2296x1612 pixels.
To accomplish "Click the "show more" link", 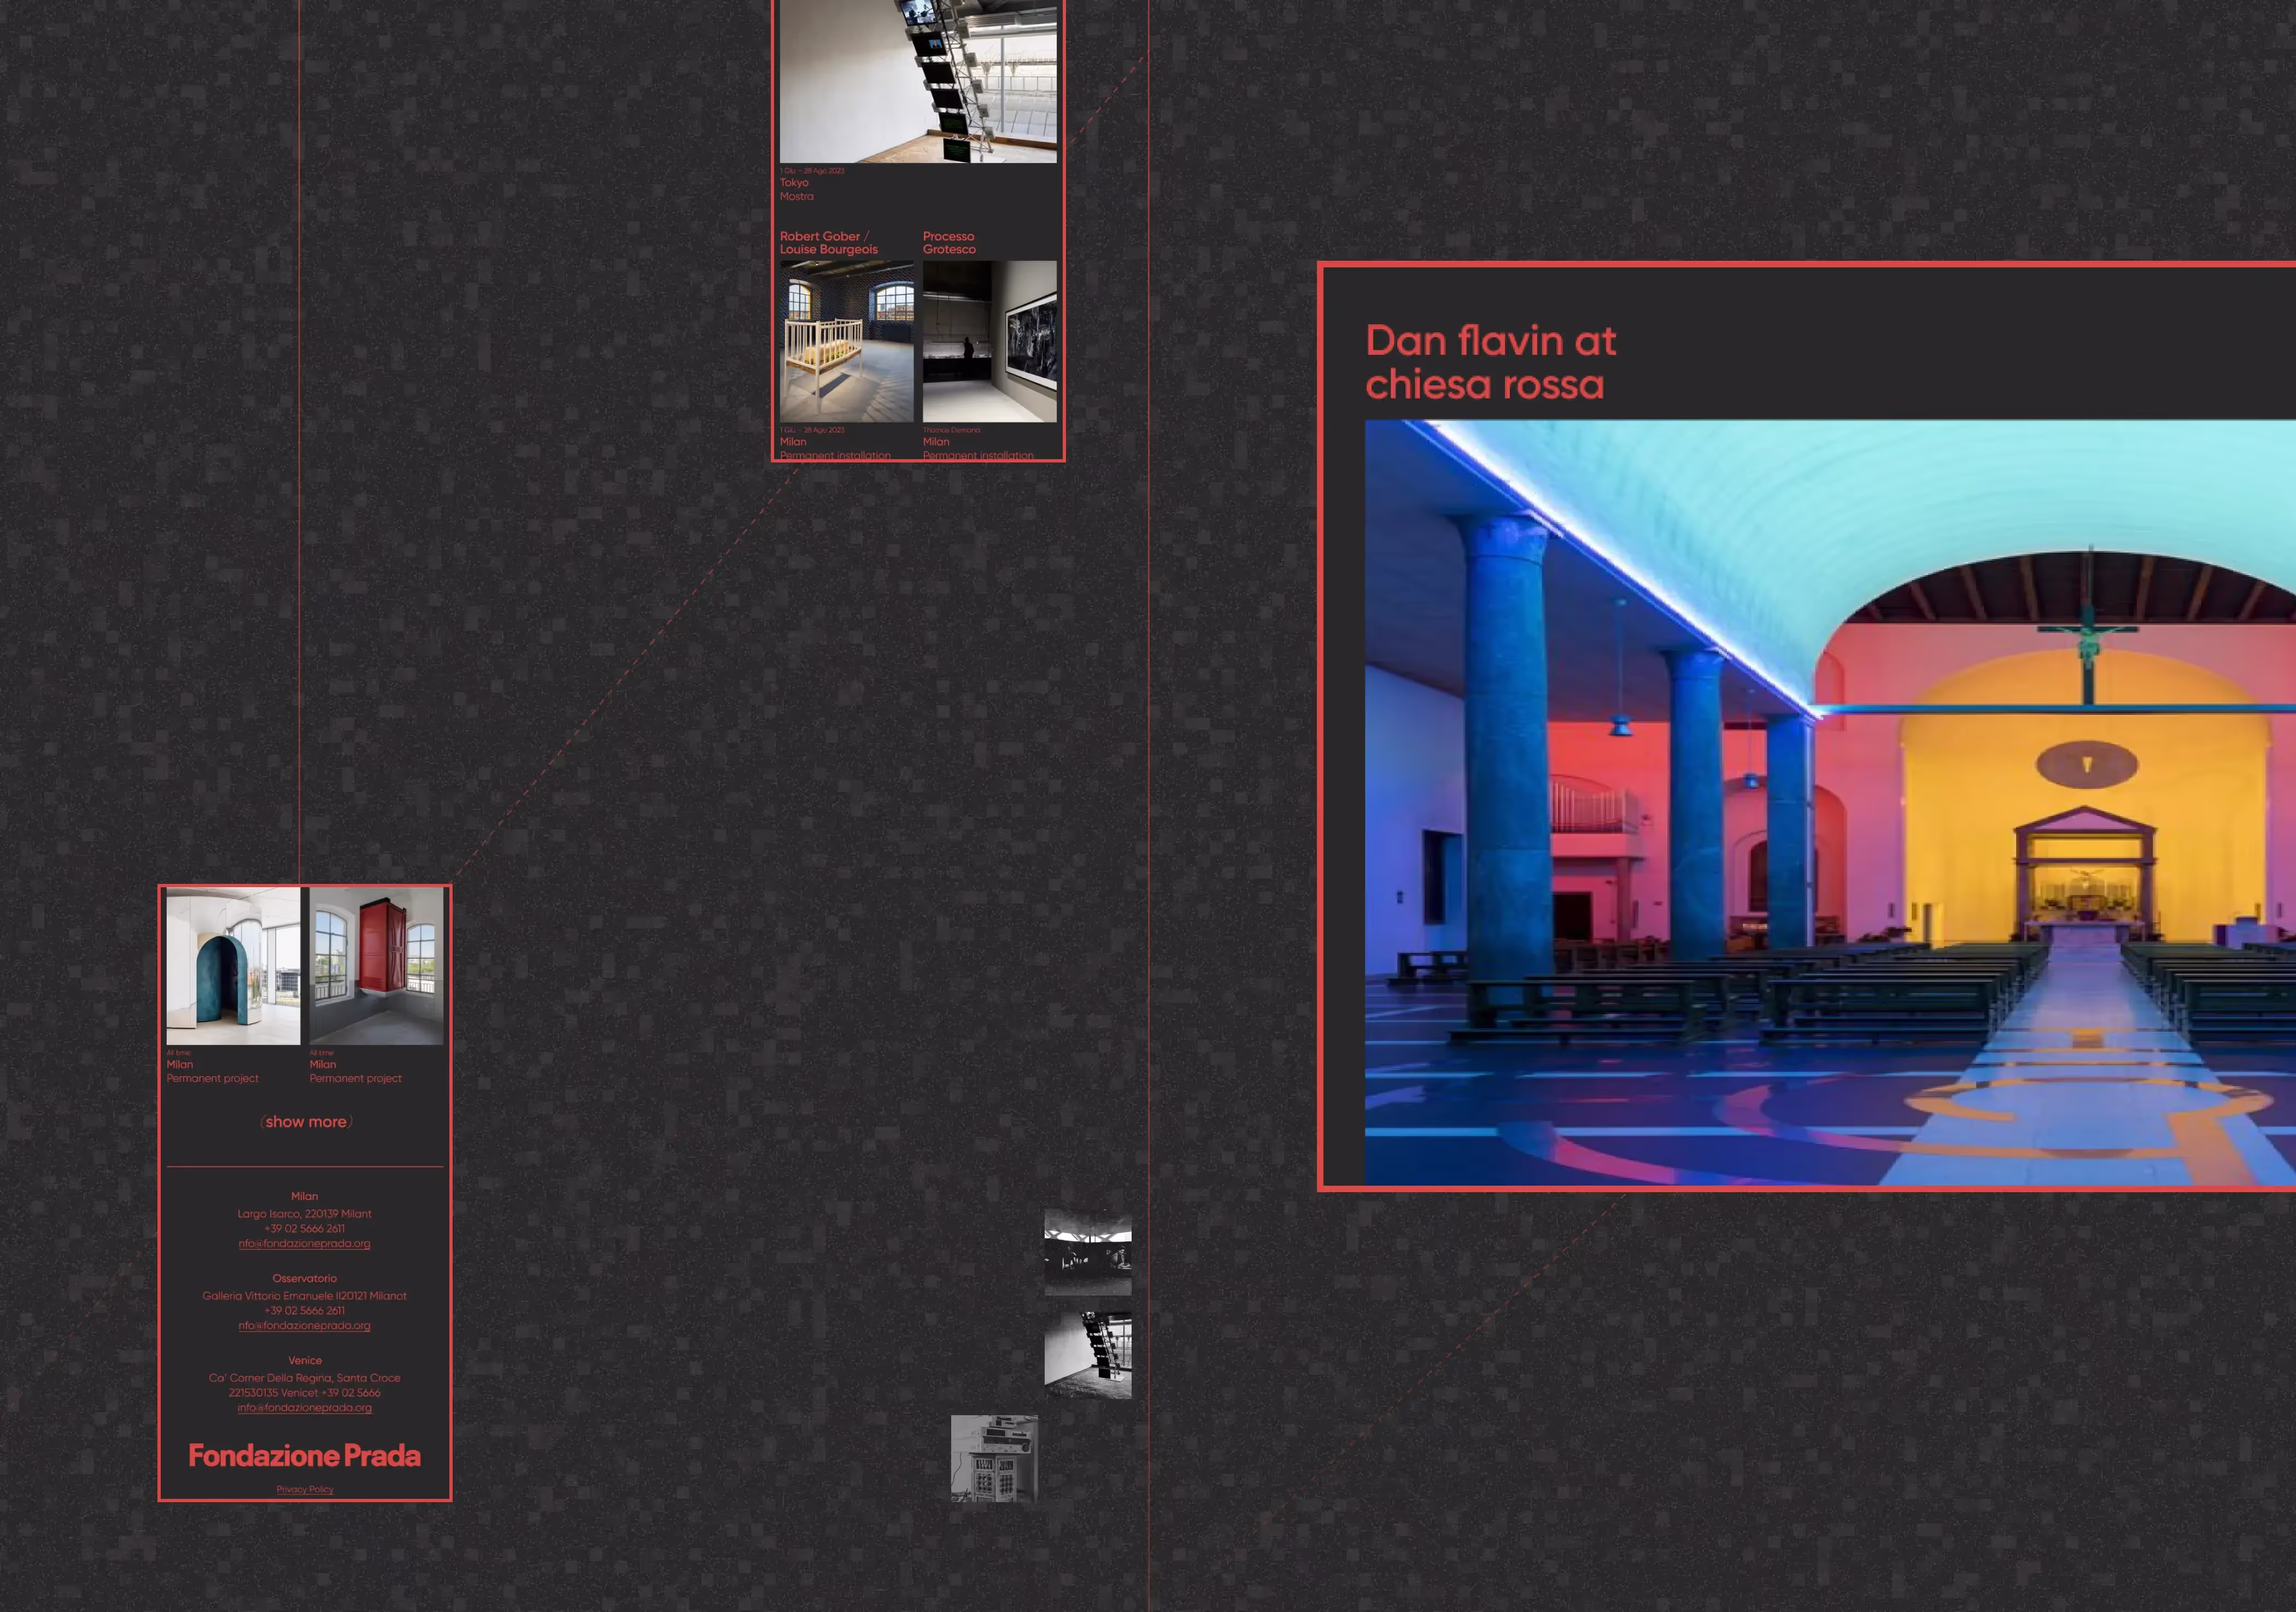I will point(306,1122).
